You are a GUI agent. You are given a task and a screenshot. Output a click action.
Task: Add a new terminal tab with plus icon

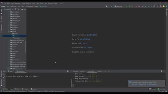106,71
